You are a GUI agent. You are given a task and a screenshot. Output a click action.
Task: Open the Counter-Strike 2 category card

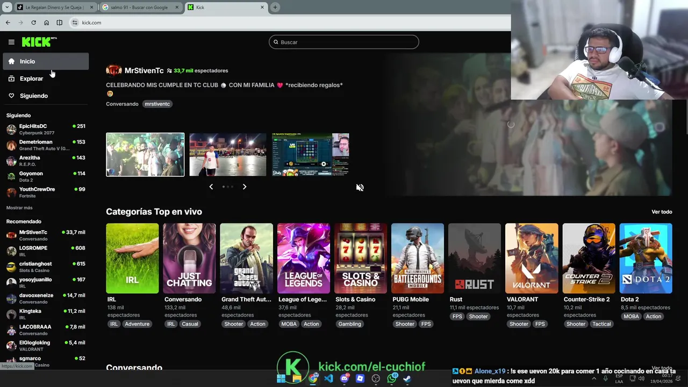[589, 259]
